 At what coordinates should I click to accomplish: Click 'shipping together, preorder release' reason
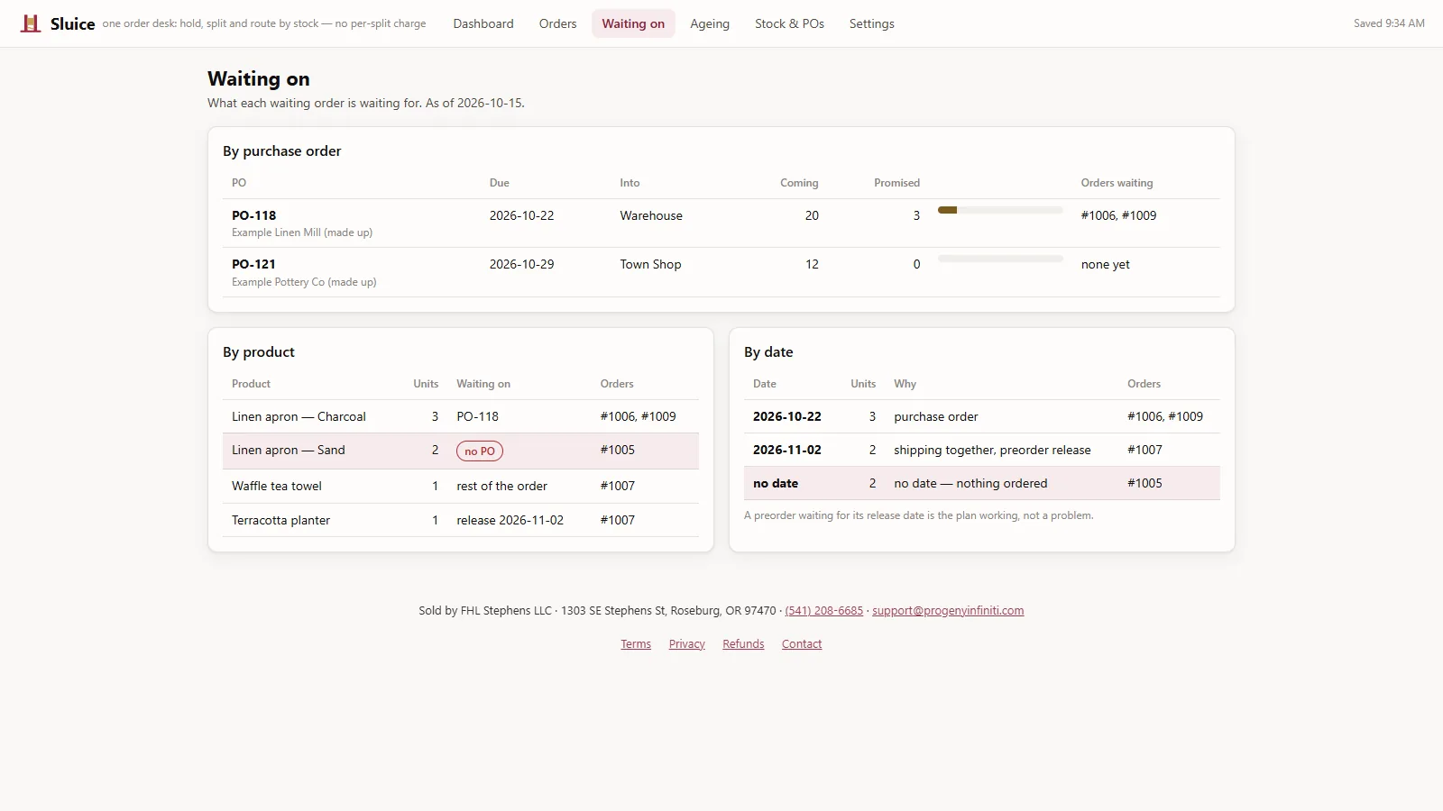(x=992, y=450)
